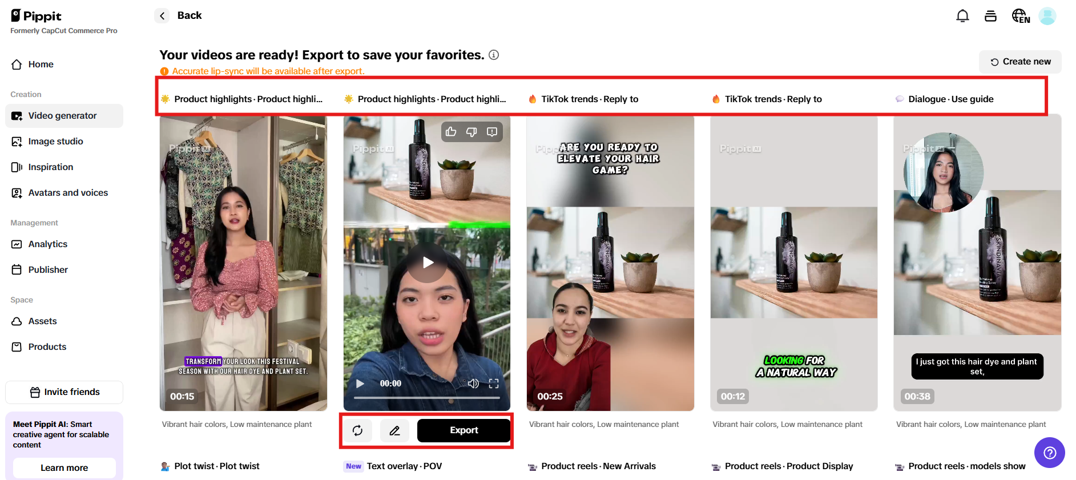Click the small play control in player bar

coord(360,384)
